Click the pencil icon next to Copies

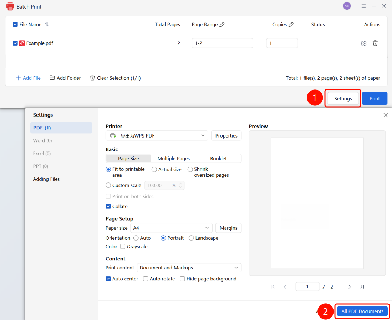tap(291, 25)
